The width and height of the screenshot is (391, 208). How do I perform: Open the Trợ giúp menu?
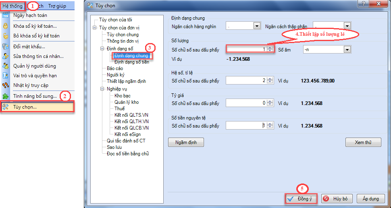click(57, 6)
